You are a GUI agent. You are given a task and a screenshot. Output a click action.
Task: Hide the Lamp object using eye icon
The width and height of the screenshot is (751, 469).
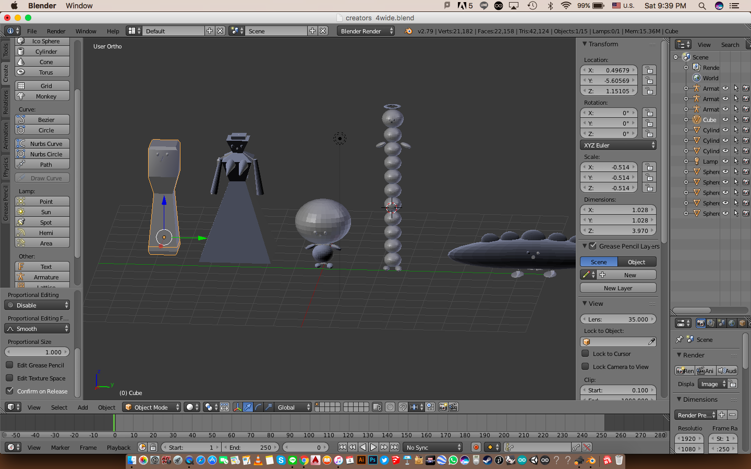(725, 162)
